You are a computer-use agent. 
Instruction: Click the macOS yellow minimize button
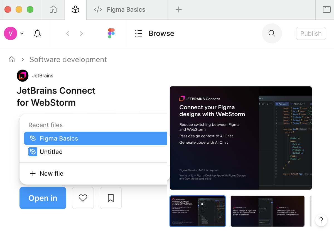[x=19, y=10]
